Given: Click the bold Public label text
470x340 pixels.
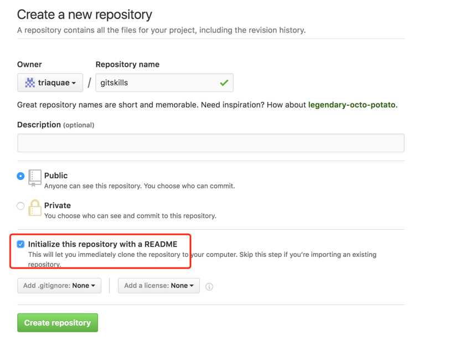Looking at the screenshot, I should click(x=56, y=176).
